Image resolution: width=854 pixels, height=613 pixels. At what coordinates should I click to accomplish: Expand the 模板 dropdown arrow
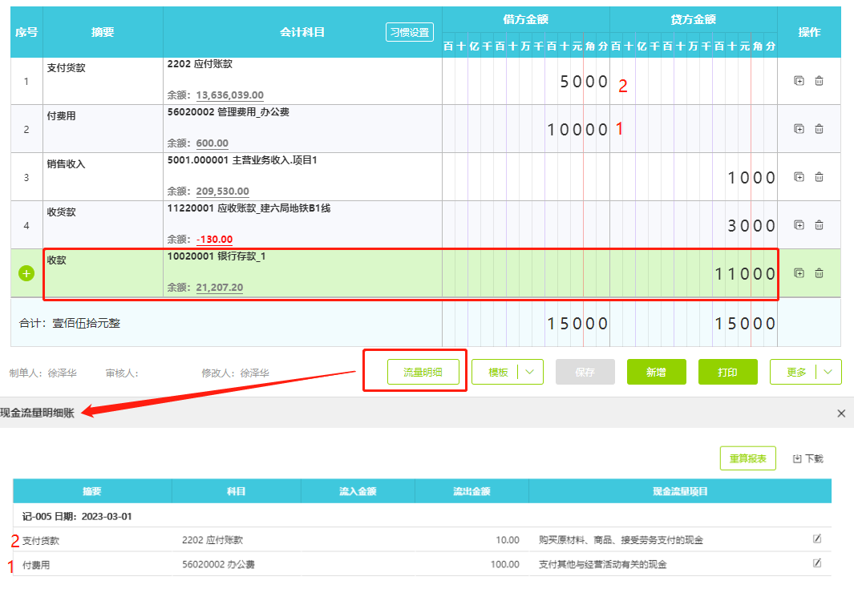531,372
